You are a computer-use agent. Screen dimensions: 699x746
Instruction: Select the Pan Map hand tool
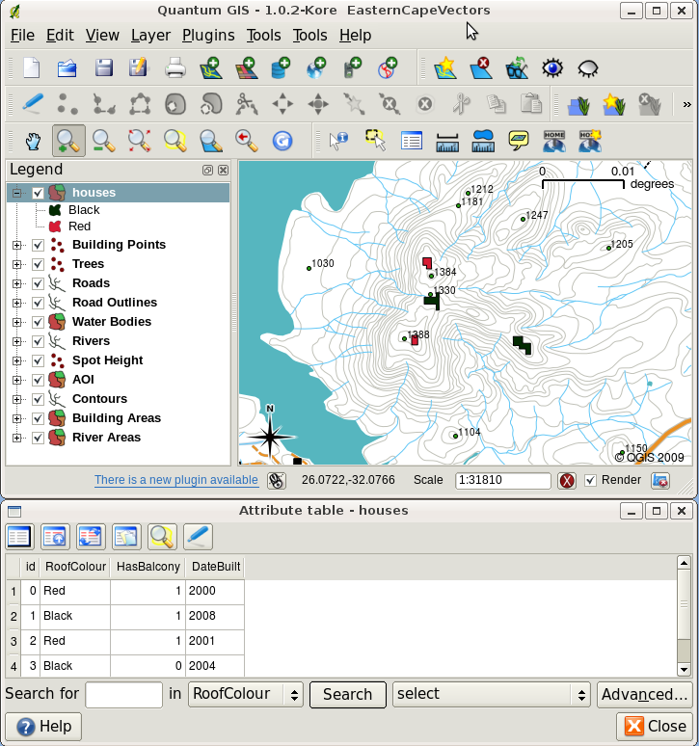(x=33, y=142)
